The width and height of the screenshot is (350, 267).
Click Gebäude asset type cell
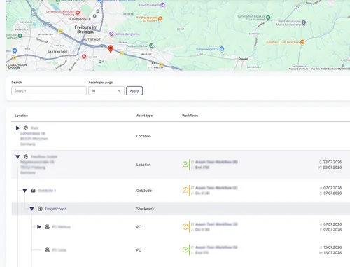pos(144,191)
